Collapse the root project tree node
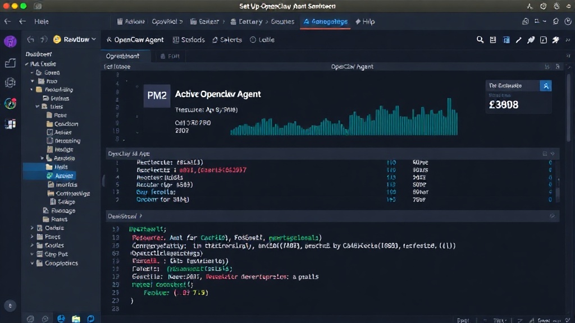The image size is (575, 323). click(x=27, y=64)
